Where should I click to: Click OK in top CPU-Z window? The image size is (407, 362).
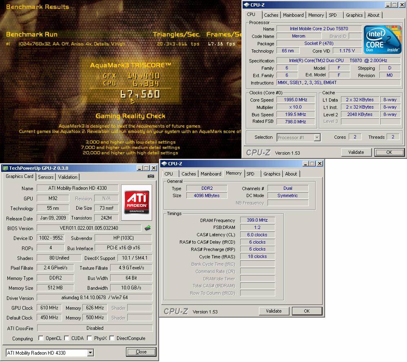coord(389,152)
